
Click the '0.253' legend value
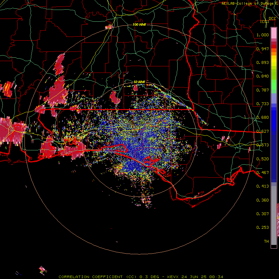pyautogui.click(x=263, y=228)
